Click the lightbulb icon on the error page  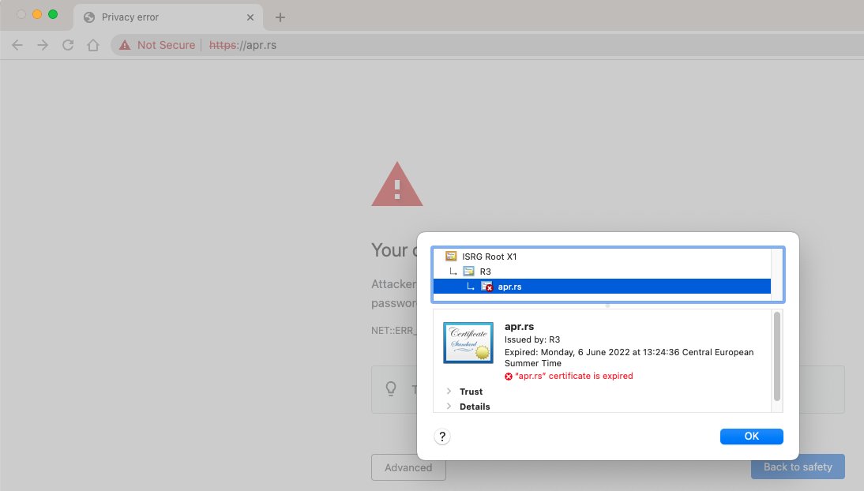391,389
